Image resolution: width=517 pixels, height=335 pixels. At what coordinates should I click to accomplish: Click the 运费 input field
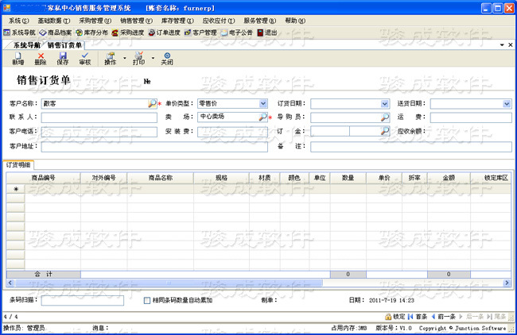471,117
